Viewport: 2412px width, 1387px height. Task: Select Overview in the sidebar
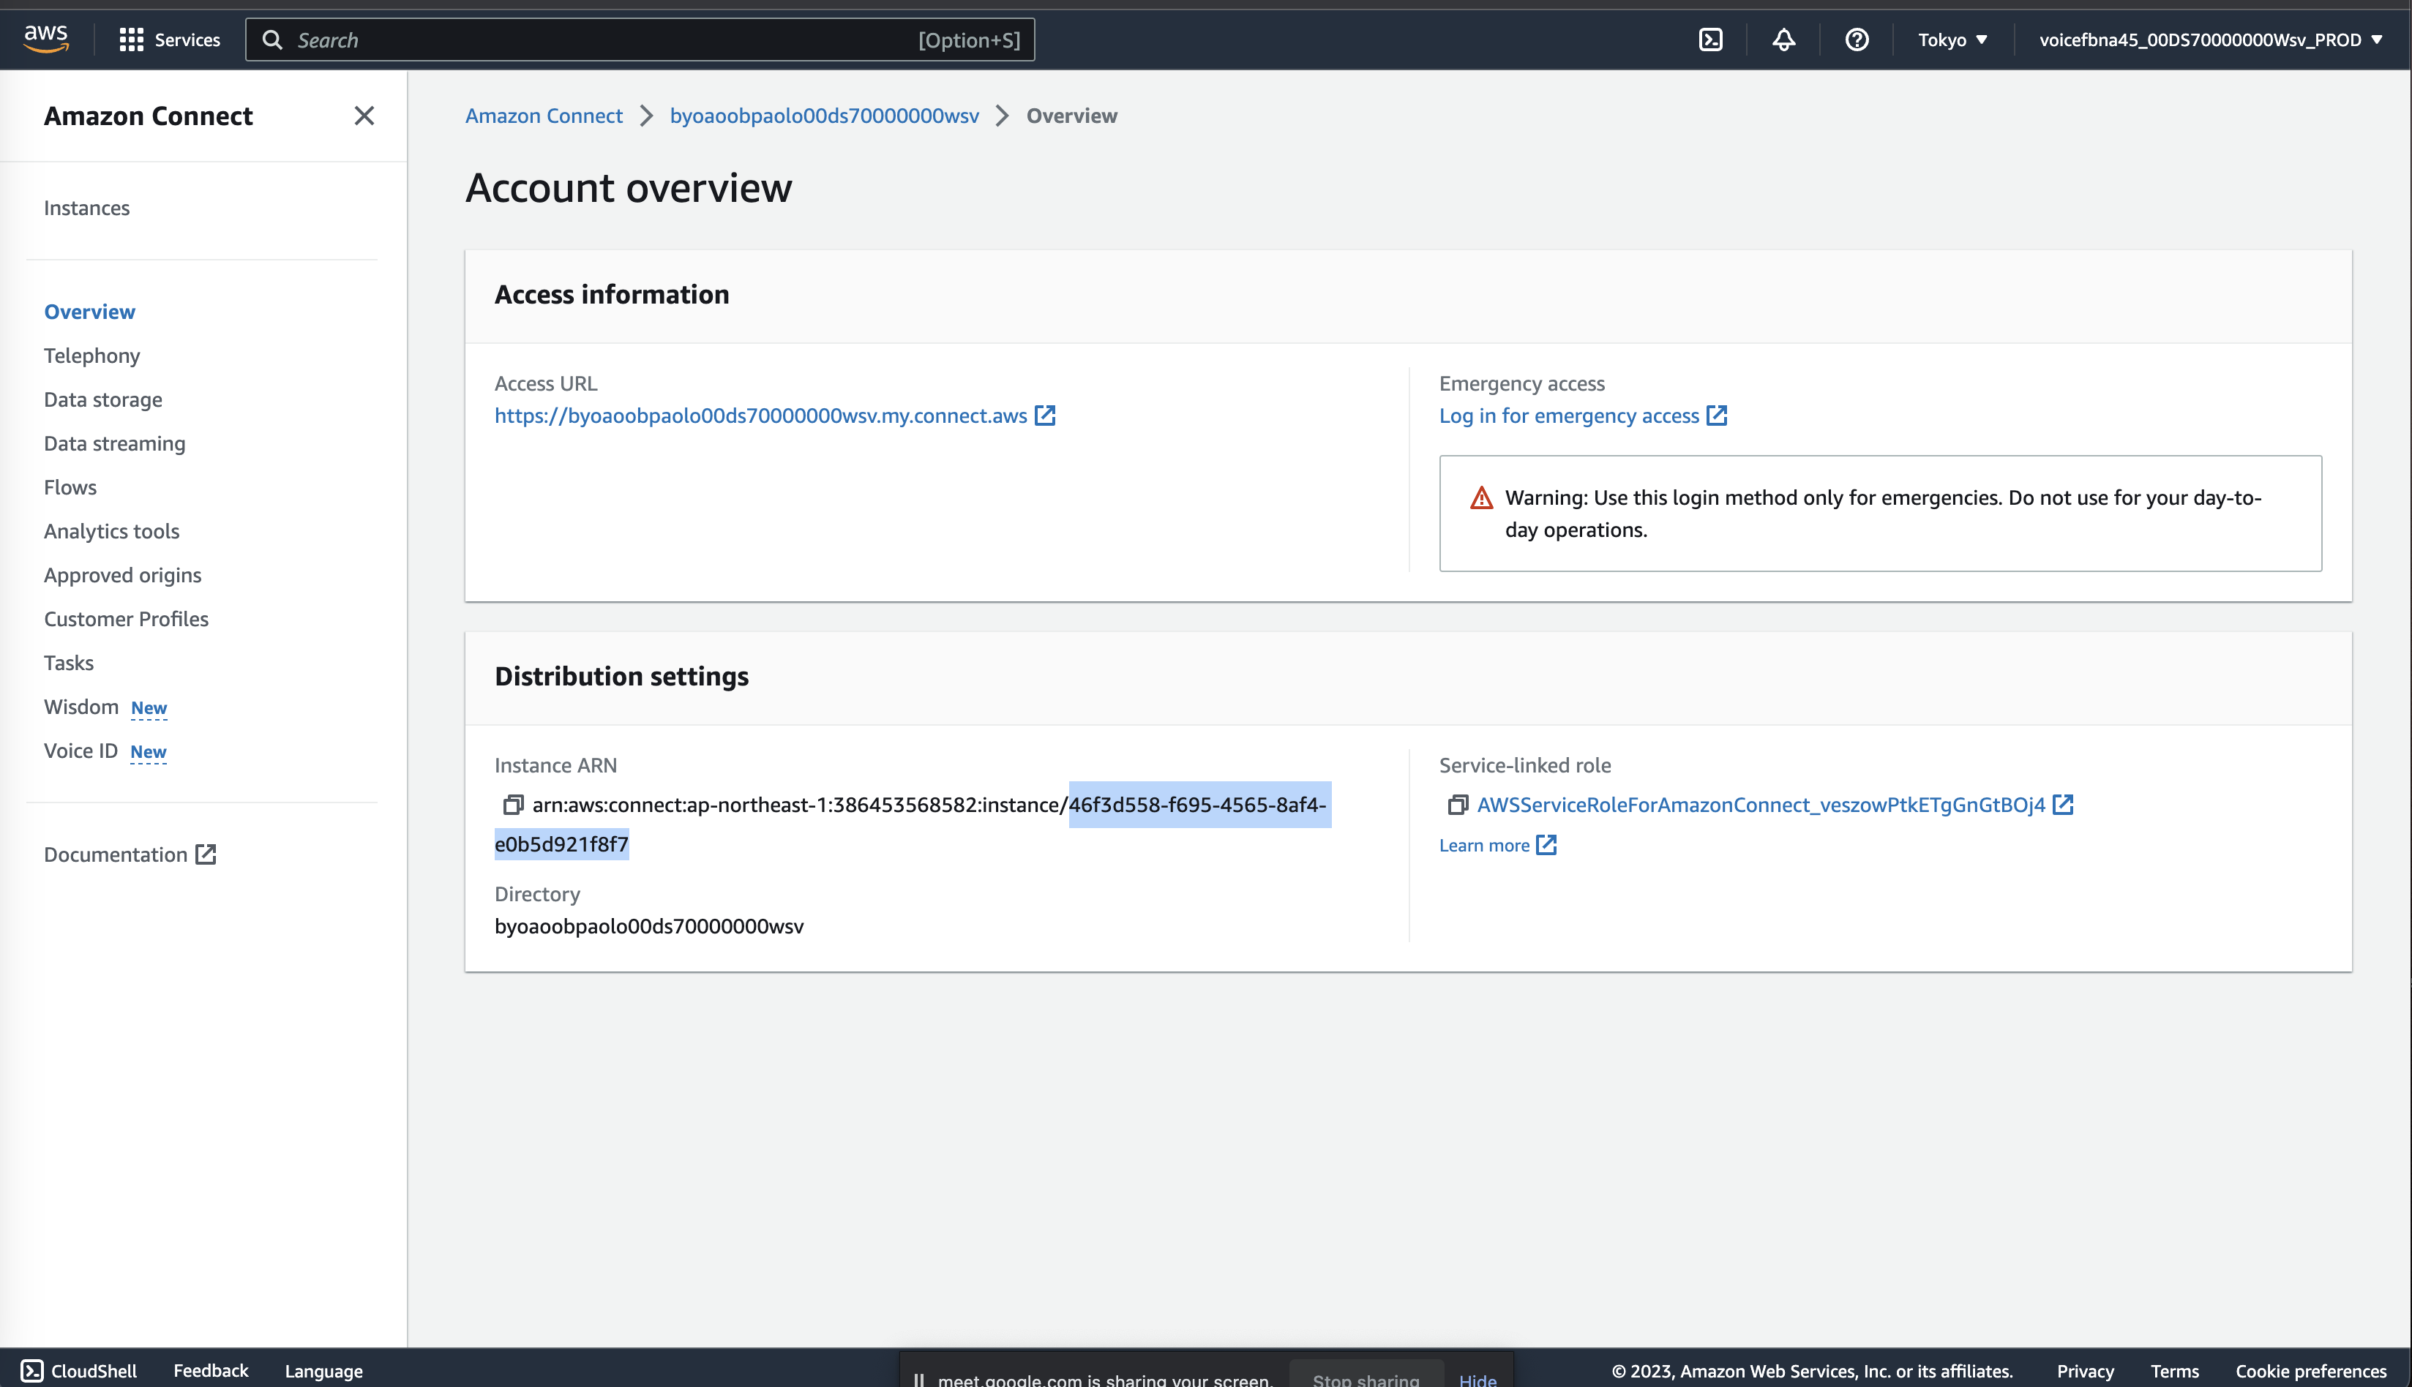tap(89, 312)
